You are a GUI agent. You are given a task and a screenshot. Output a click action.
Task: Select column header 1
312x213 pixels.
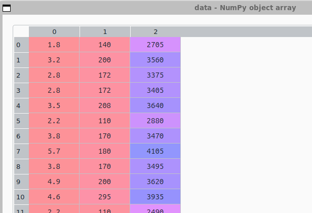click(x=105, y=31)
